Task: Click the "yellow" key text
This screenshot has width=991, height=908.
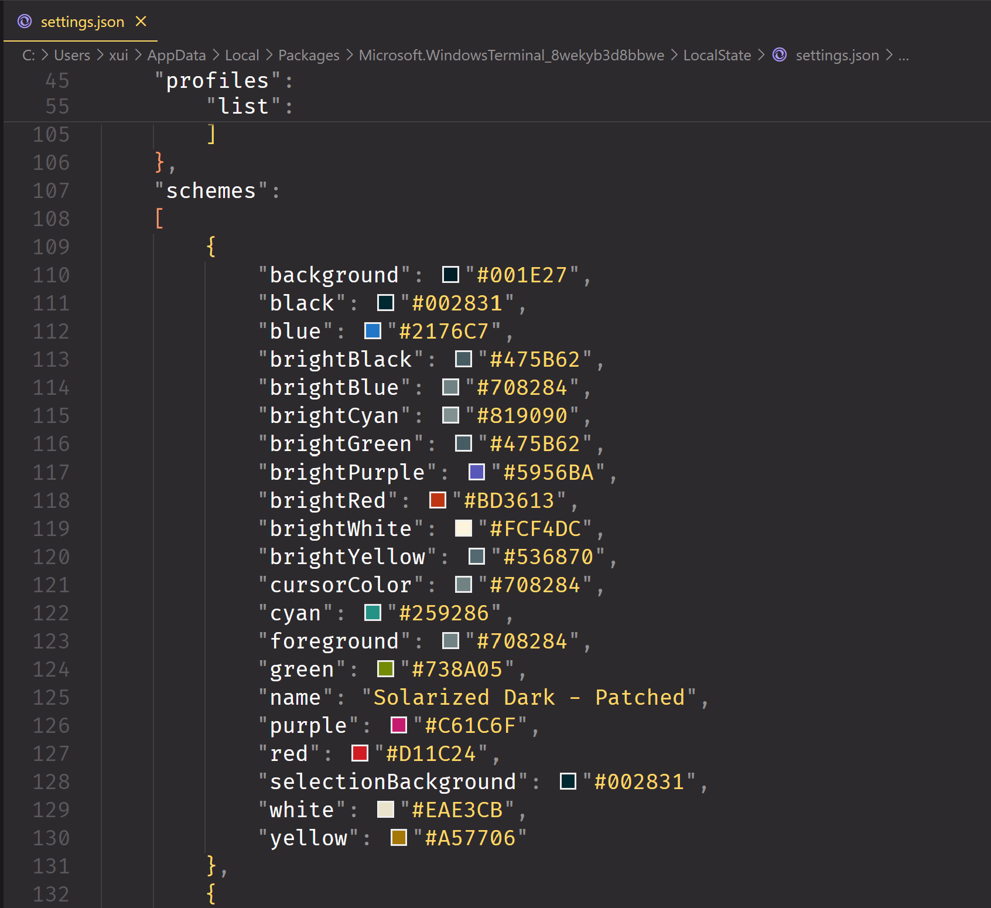Action: click(309, 838)
